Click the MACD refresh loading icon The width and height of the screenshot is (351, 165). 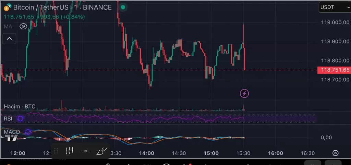(28, 132)
